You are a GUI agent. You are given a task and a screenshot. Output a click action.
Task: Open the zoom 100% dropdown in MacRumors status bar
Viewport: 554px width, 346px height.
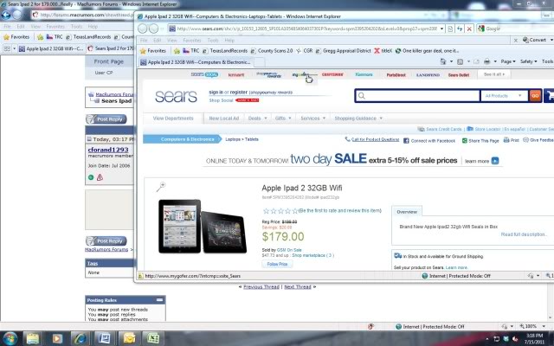[544, 327]
